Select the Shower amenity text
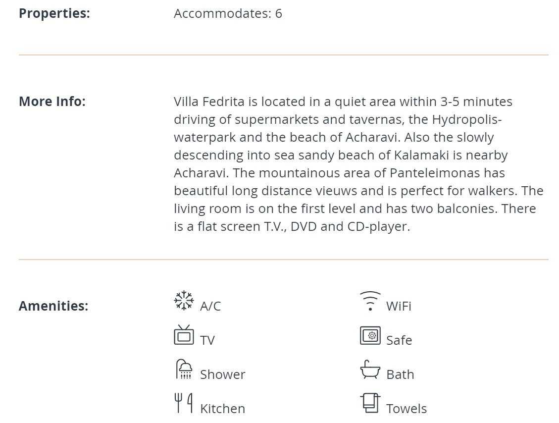The height and width of the screenshot is (423, 559). 222,374
